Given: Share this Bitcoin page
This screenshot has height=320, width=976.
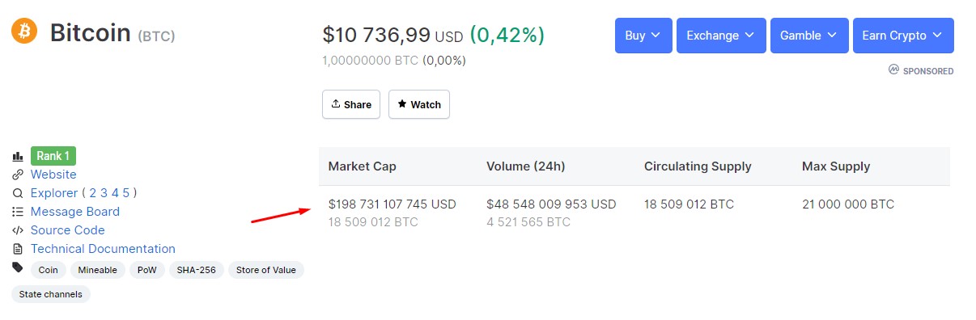Looking at the screenshot, I should (351, 104).
